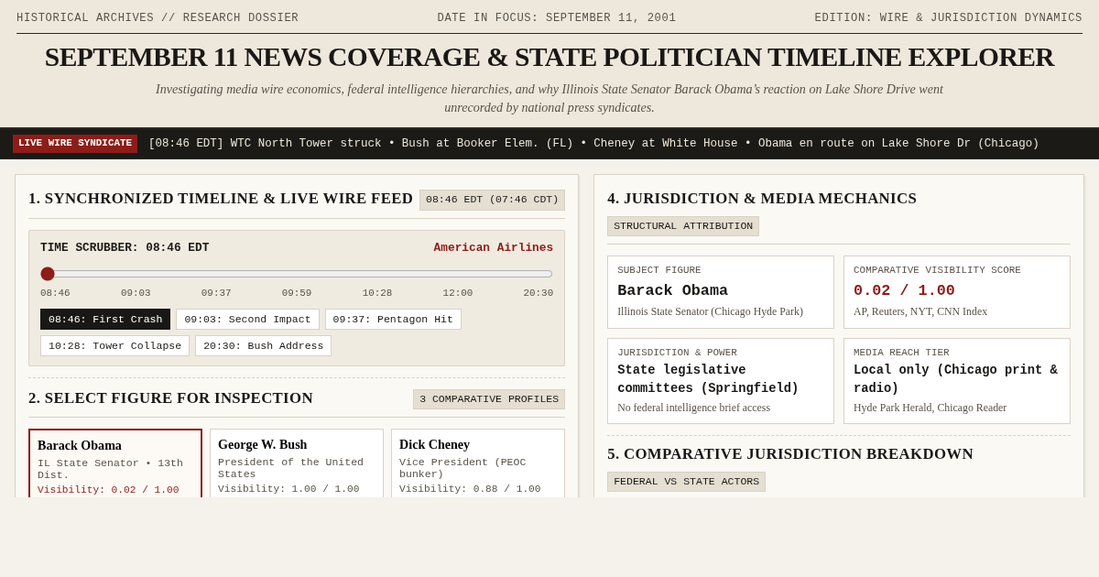The width and height of the screenshot is (1099, 577).
Task: Click the DATE IN FOCUS header text
Action: click(x=557, y=18)
